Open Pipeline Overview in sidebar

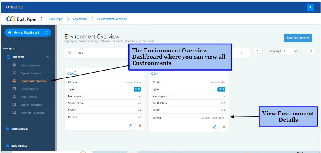(31, 73)
